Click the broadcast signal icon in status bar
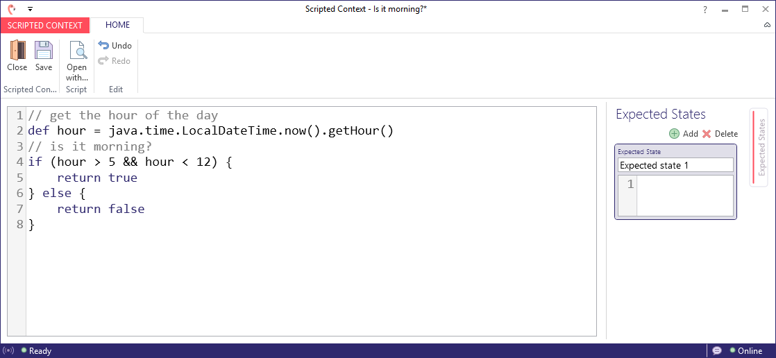Screen dimensions: 776x358 (x=10, y=351)
